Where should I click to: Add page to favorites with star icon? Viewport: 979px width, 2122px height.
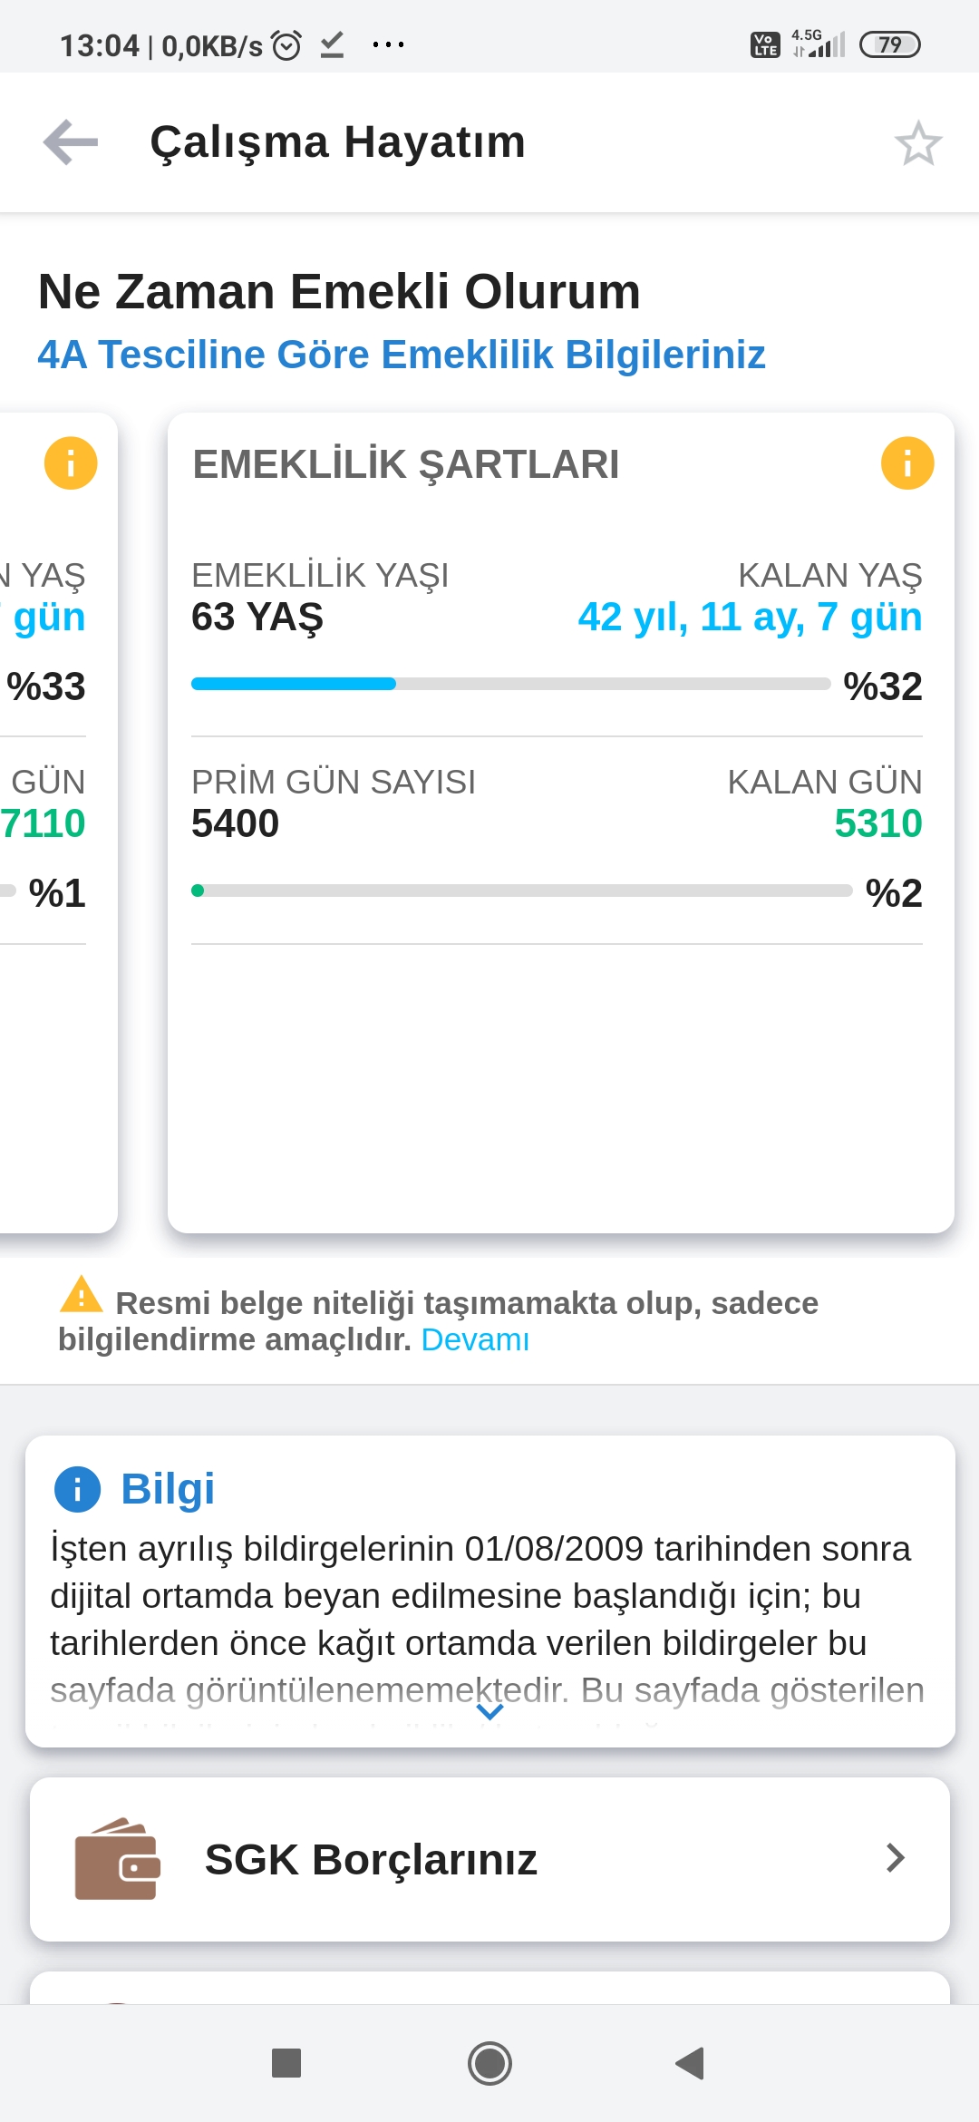pyautogui.click(x=918, y=143)
